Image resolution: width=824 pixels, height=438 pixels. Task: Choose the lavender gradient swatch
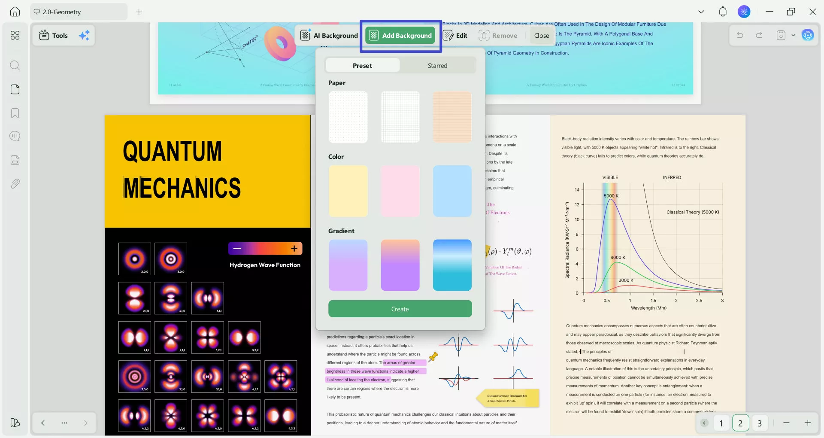click(348, 265)
